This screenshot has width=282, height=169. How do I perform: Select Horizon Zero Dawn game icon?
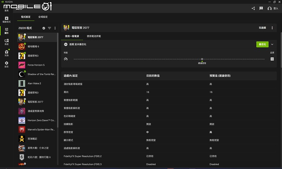click(22, 120)
